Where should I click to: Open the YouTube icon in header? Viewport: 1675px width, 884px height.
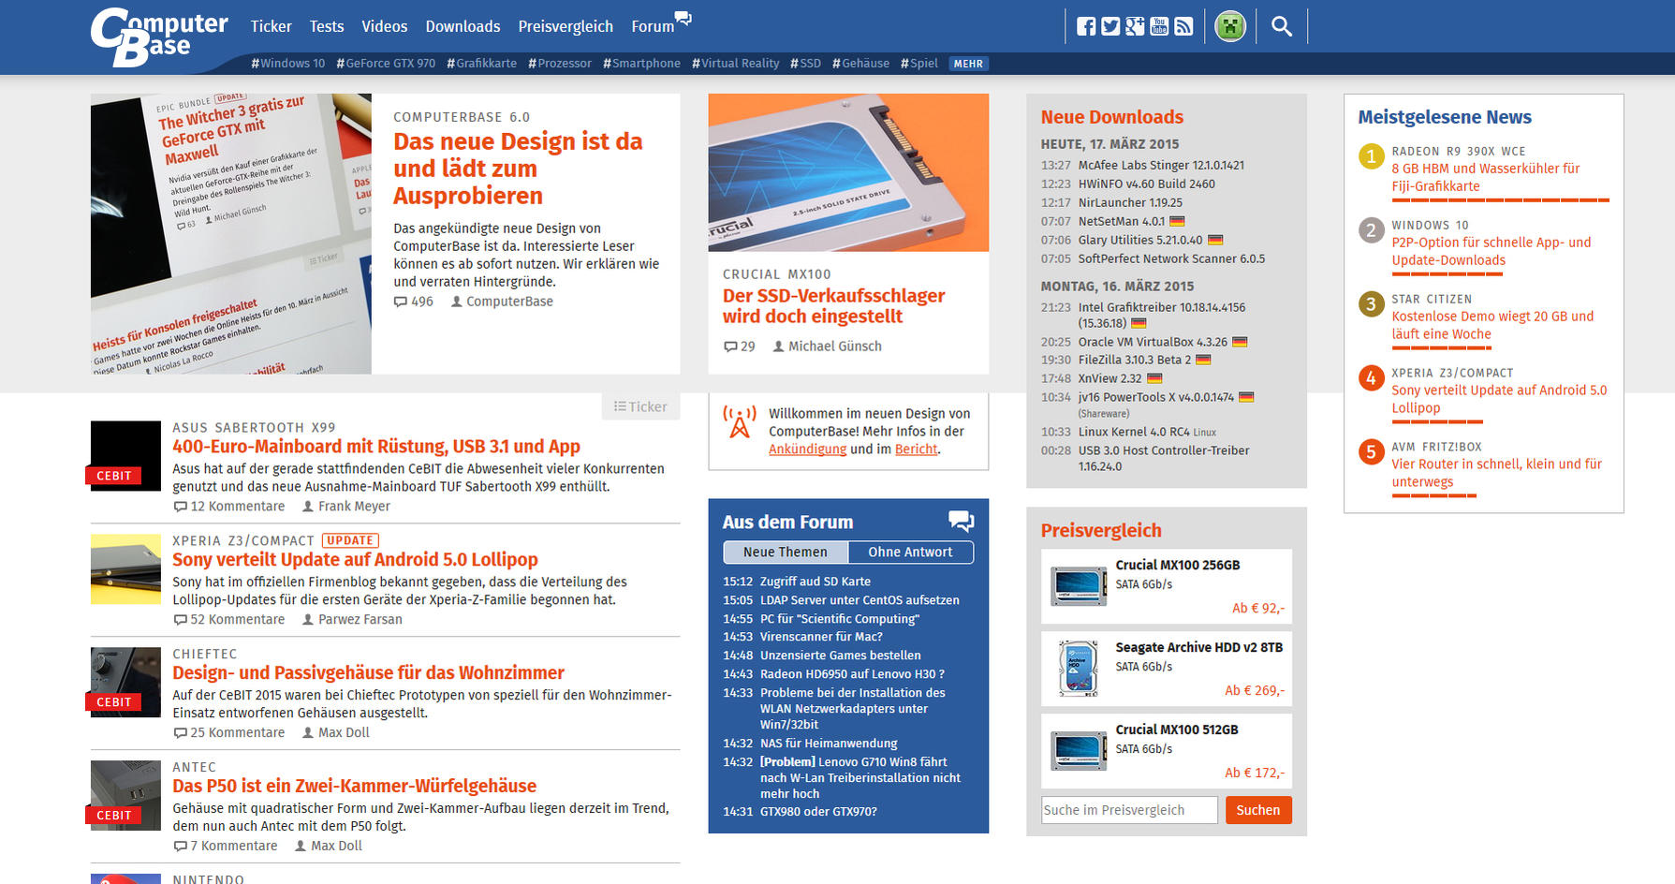[x=1159, y=26]
